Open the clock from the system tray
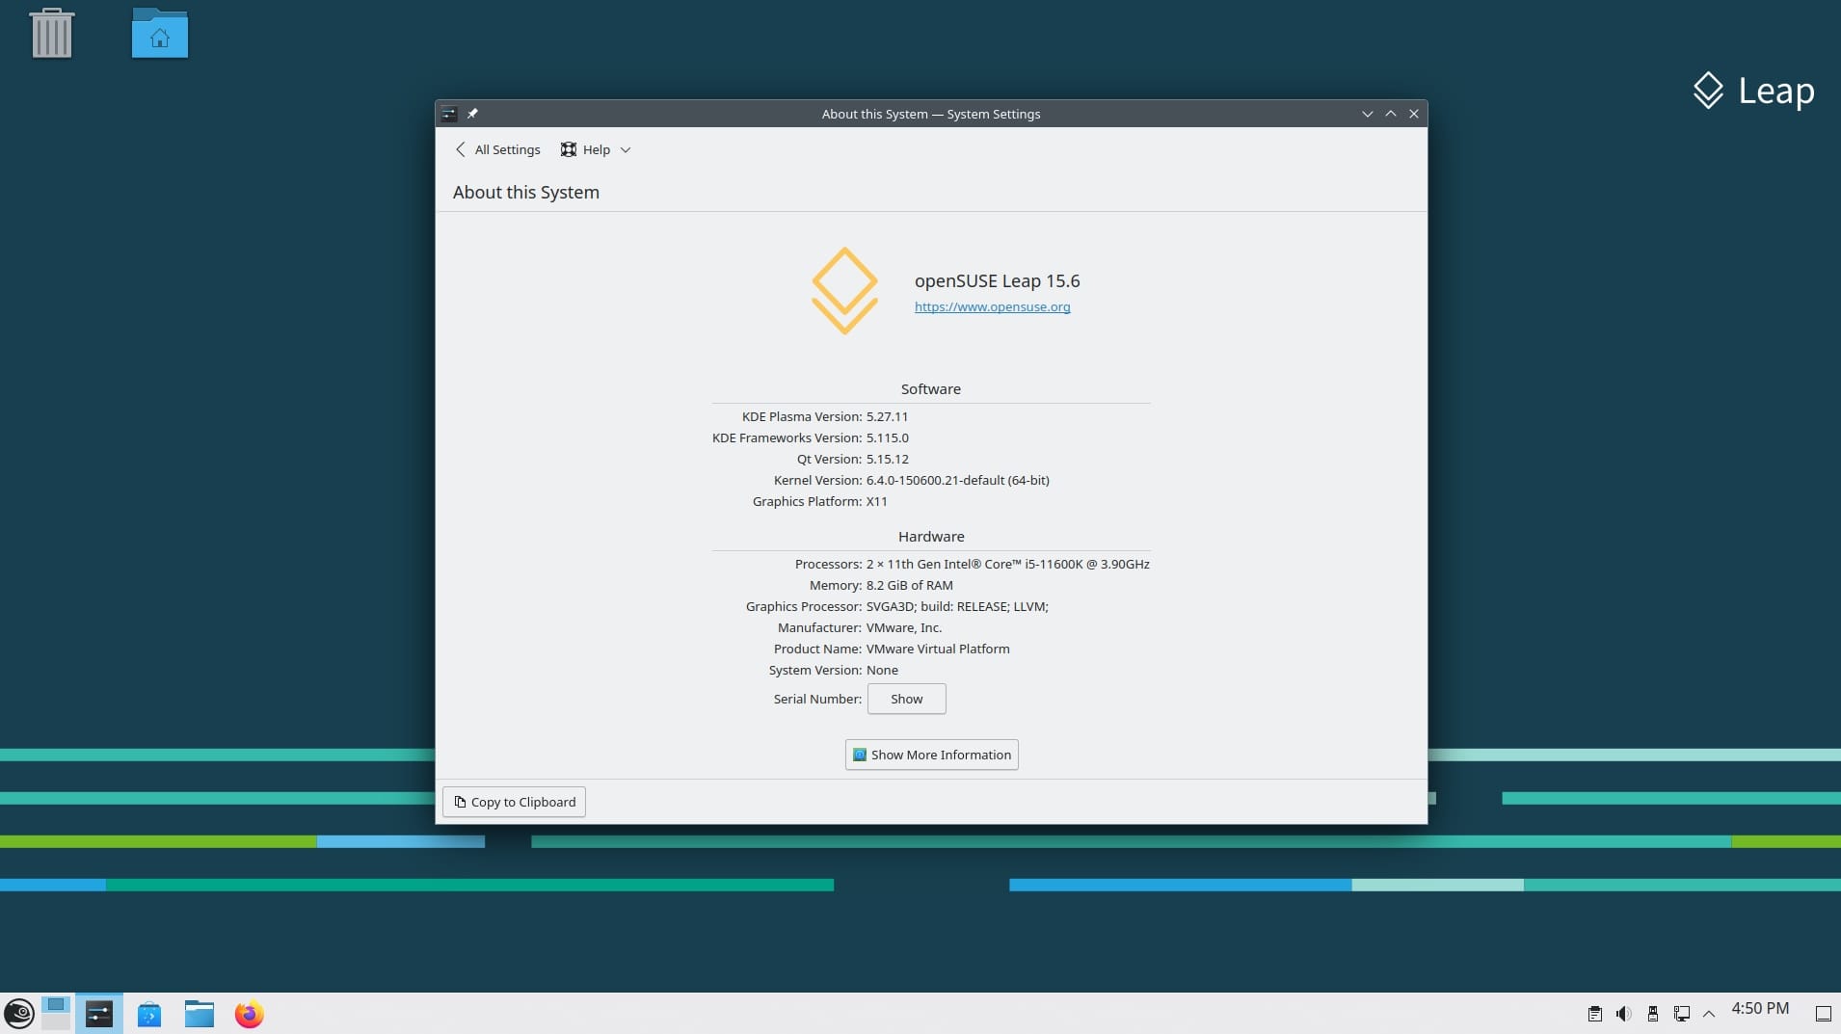The width and height of the screenshot is (1841, 1034). 1762,1008
